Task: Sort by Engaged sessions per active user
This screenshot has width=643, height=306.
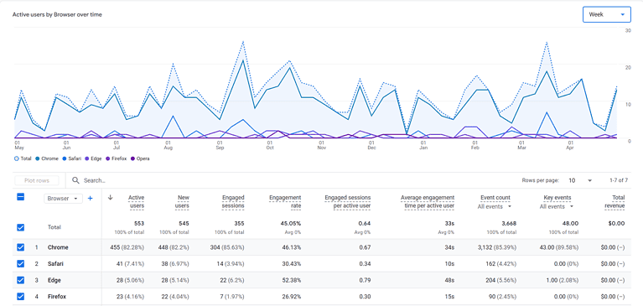Action: click(347, 202)
